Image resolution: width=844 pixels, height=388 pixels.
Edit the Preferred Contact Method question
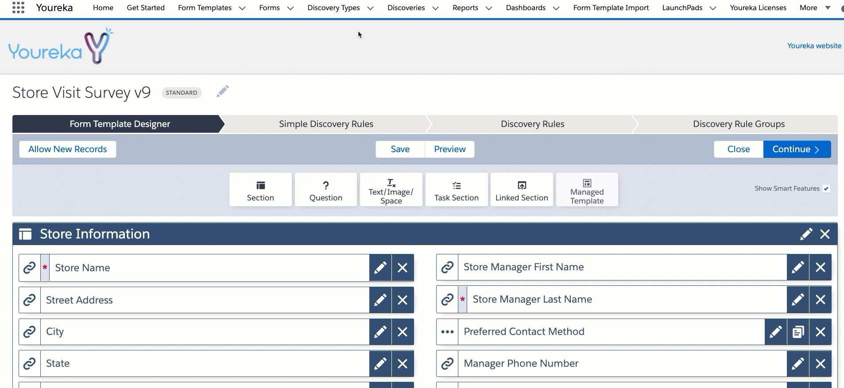tap(776, 332)
